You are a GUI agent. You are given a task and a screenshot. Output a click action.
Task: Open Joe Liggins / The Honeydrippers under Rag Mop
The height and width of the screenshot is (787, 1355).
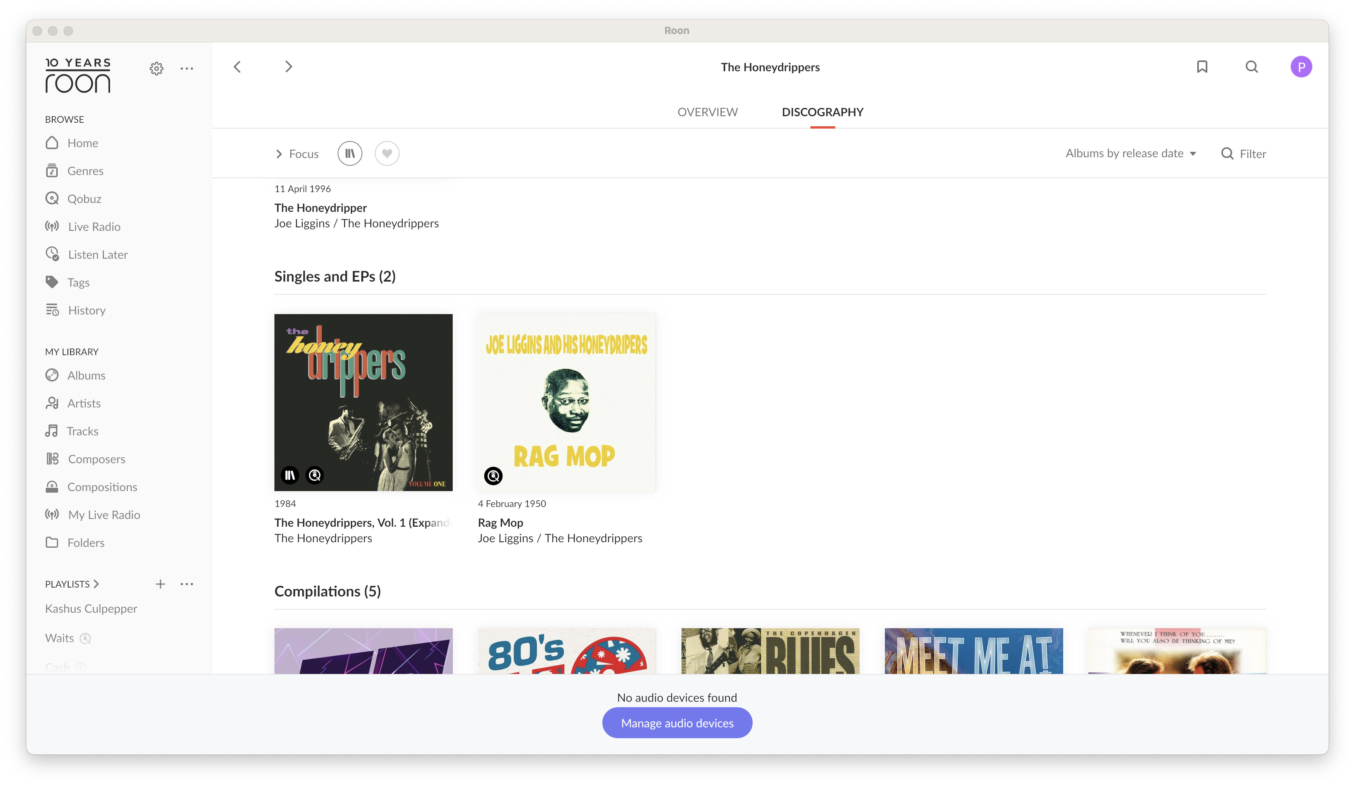tap(560, 538)
